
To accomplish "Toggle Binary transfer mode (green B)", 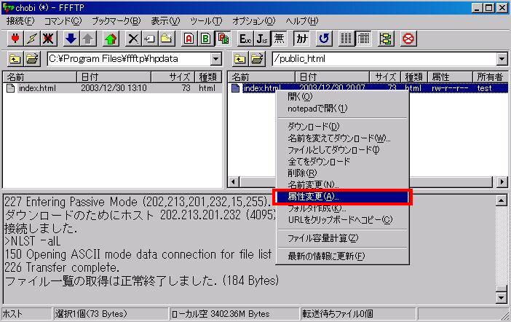I will click(x=206, y=39).
